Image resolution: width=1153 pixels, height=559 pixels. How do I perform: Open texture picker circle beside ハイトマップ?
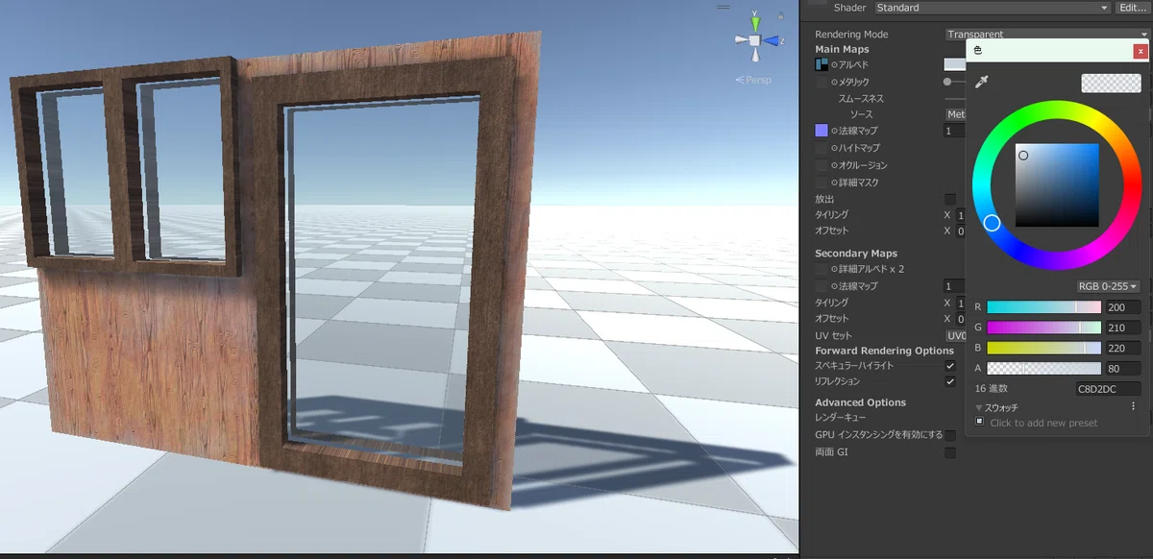click(834, 148)
